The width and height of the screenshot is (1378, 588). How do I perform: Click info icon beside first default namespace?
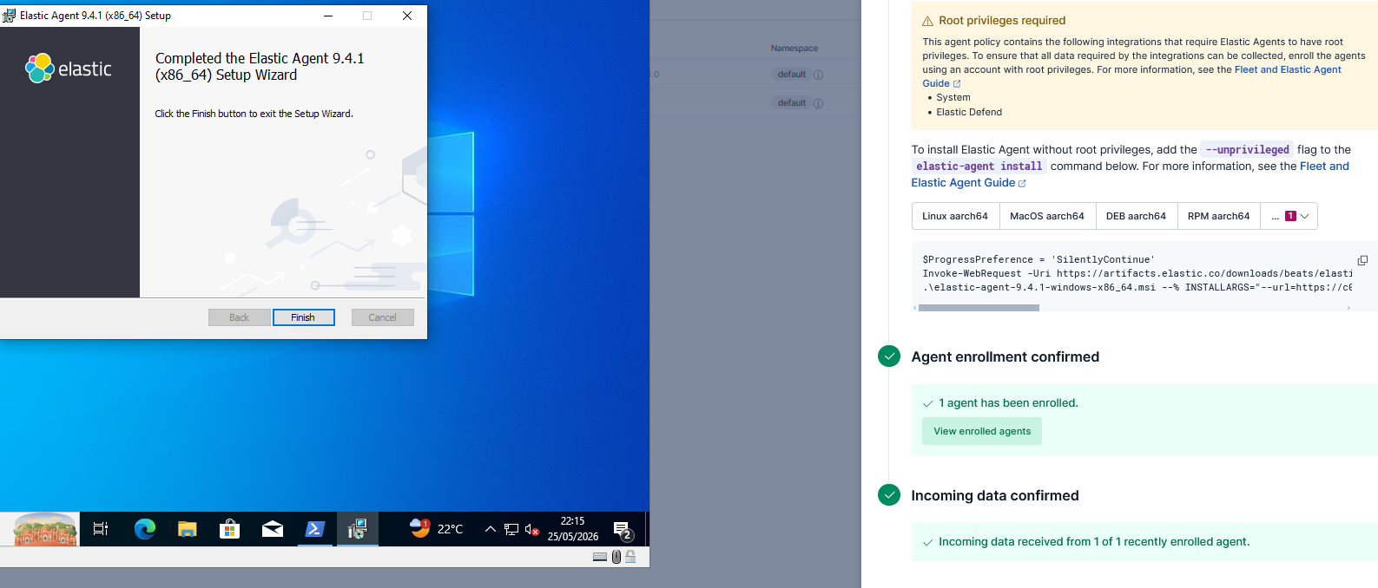[x=818, y=75]
